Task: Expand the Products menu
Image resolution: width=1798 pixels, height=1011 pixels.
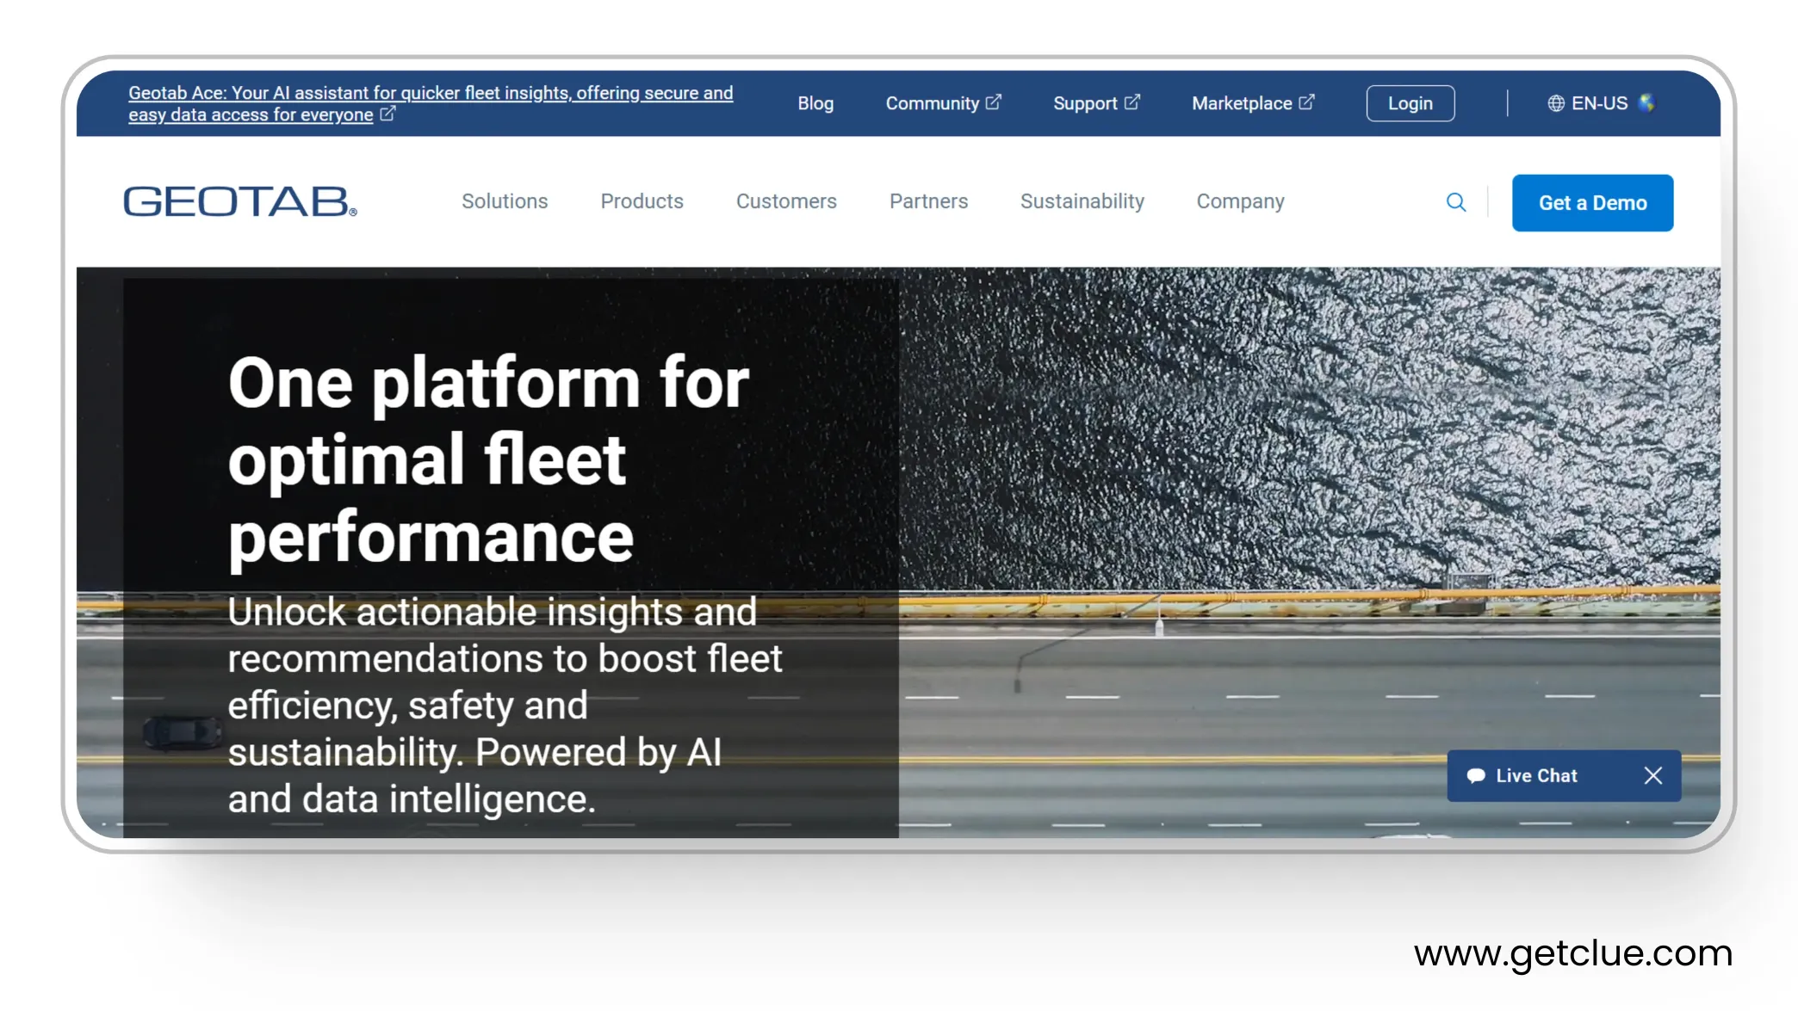Action: (642, 201)
